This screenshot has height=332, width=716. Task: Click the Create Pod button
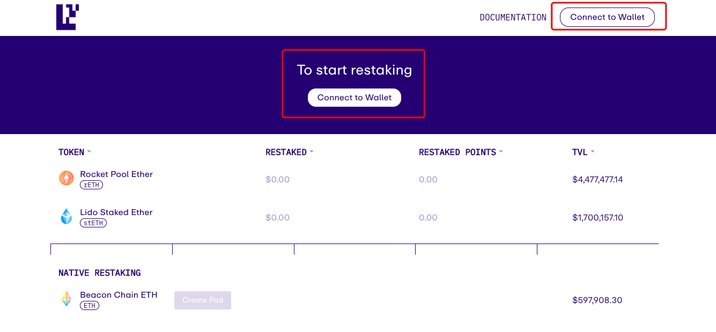tap(203, 300)
